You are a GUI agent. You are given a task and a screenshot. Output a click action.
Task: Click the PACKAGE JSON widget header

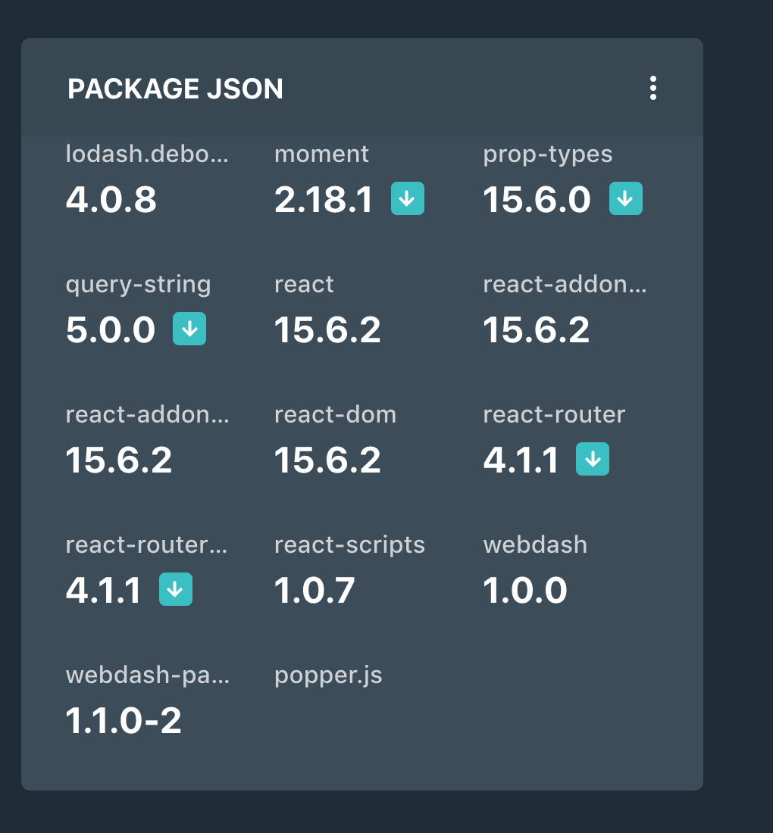175,89
